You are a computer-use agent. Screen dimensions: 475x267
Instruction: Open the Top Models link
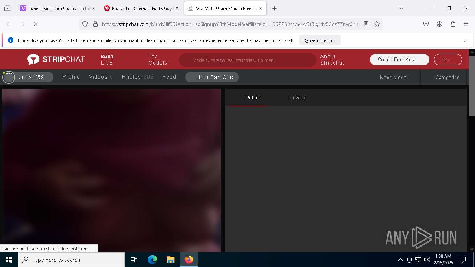point(158,59)
